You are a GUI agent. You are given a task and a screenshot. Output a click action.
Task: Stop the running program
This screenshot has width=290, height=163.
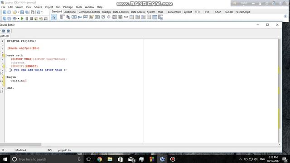[31, 19]
